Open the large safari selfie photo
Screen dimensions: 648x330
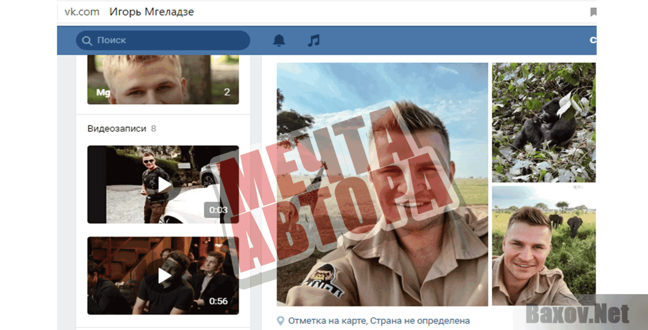382,184
